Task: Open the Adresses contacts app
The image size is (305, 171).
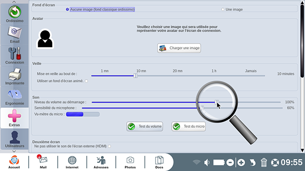Action: [101, 162]
